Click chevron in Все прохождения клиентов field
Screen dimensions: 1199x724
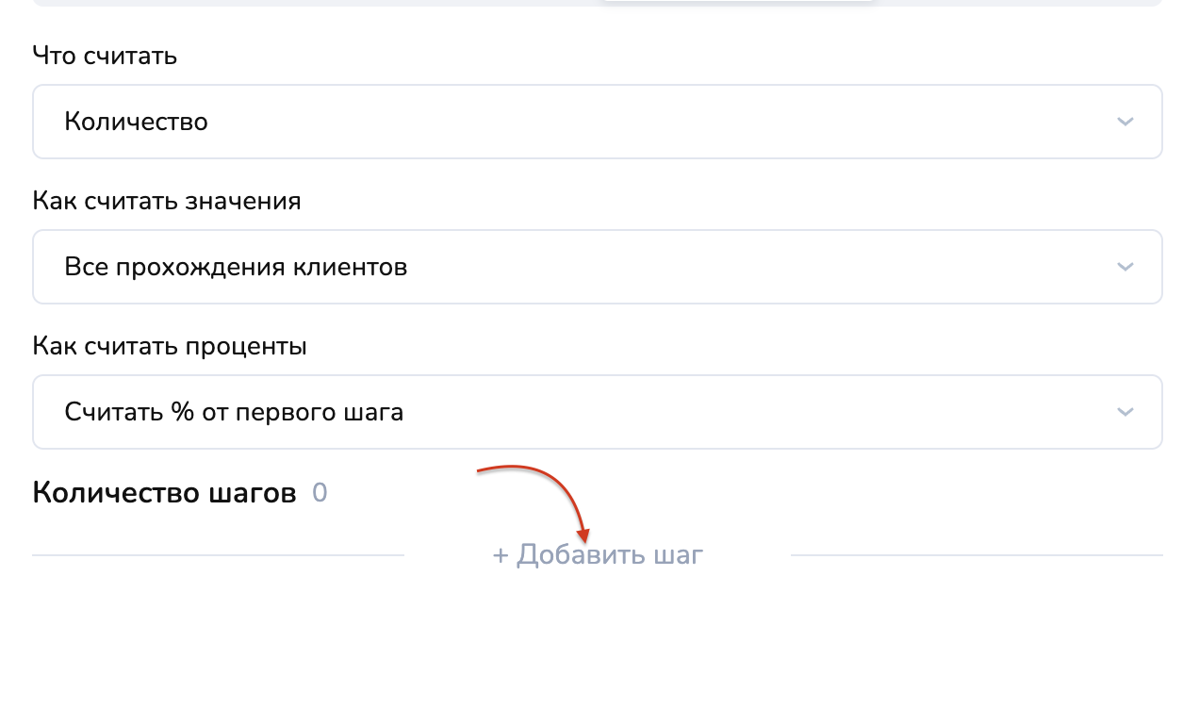click(1124, 267)
